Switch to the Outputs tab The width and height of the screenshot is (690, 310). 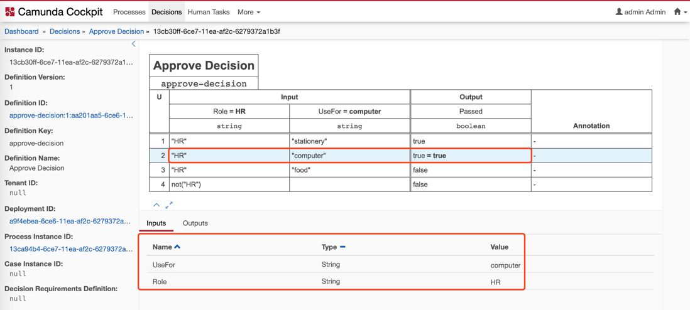pos(195,223)
